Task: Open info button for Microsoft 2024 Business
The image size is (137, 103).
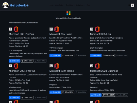Action: 92,66
